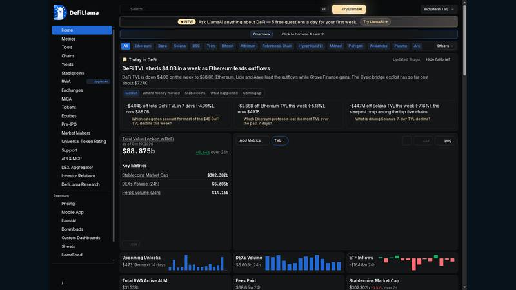This screenshot has width=516, height=290.
Task: Open the ETF Inflows chart card
Action: click(x=402, y=262)
